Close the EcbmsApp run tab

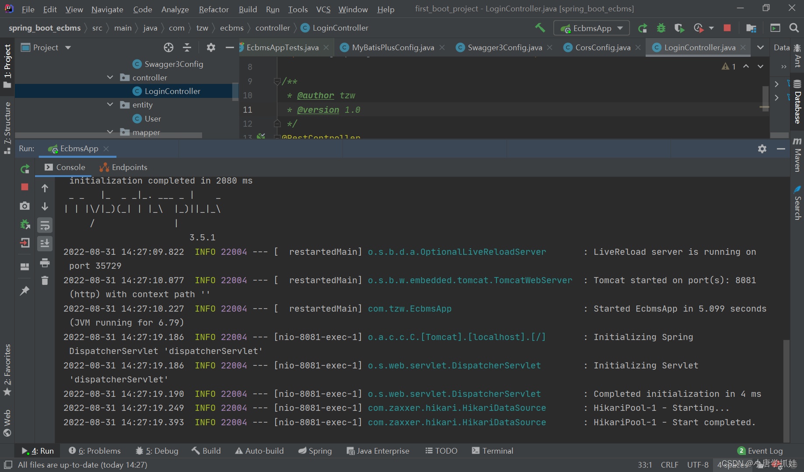pos(106,149)
